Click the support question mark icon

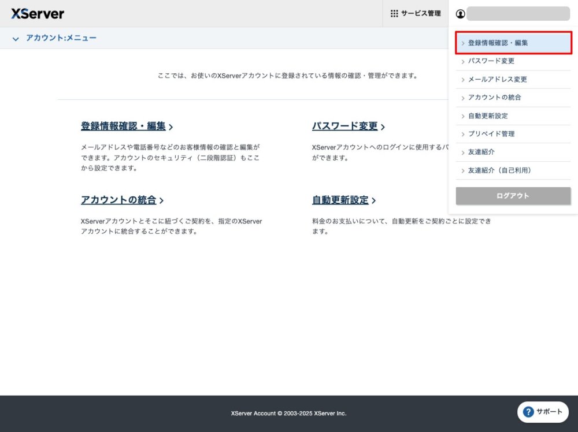(x=528, y=412)
